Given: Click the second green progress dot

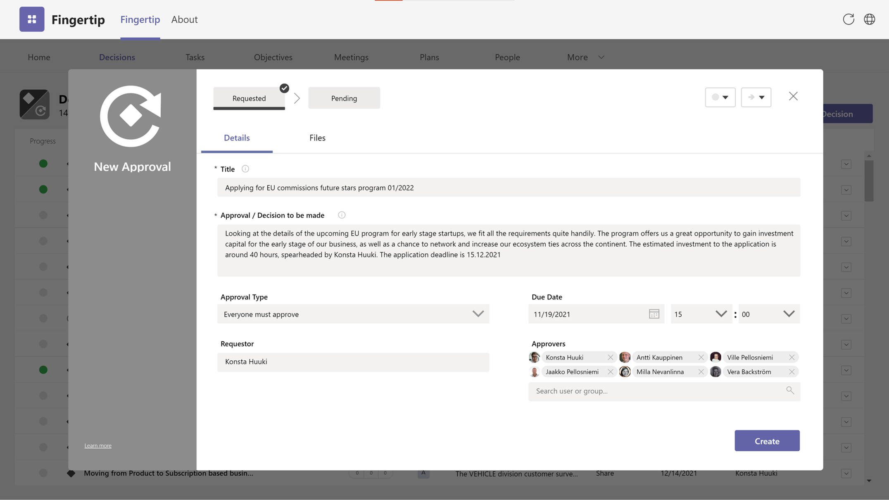Looking at the screenshot, I should [43, 189].
